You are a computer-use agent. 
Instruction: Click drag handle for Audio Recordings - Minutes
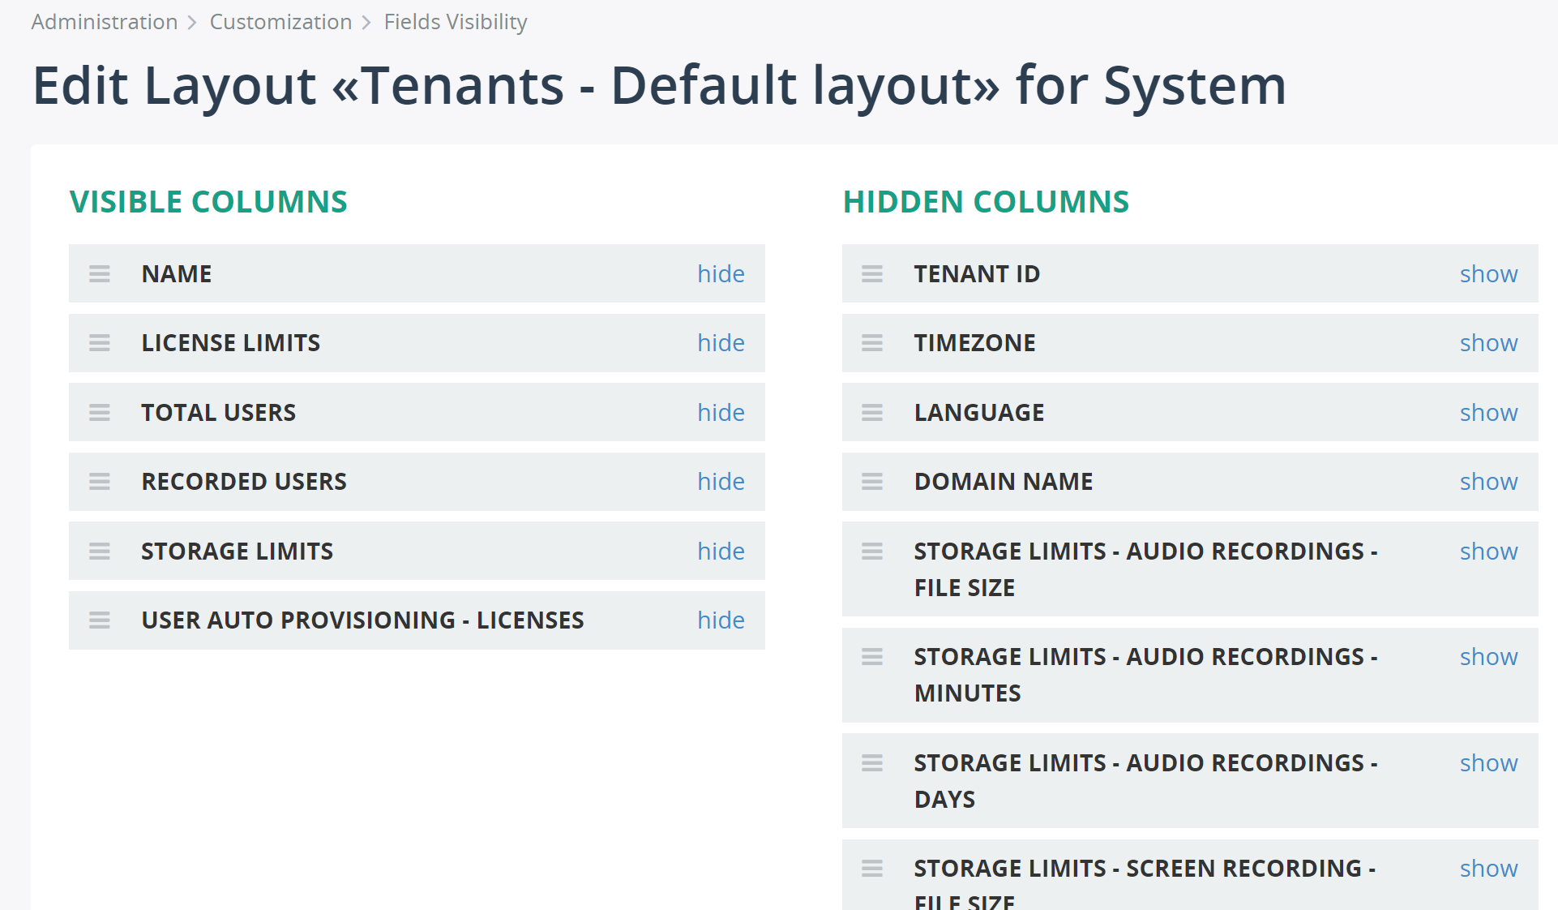872,657
